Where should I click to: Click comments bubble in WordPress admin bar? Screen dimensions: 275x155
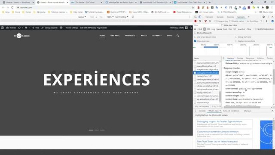click(27, 28)
